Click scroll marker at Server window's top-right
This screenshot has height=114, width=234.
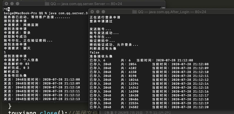pyautogui.click(x=164, y=8)
